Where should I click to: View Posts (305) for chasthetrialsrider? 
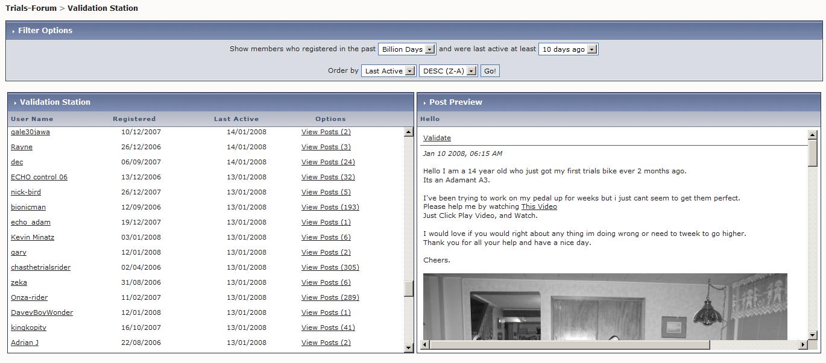pos(330,267)
